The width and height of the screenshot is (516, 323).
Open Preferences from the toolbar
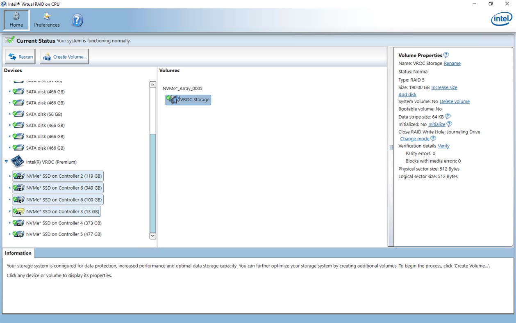pyautogui.click(x=46, y=19)
